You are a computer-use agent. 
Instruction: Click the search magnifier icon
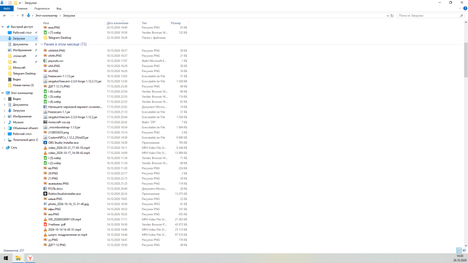point(461,15)
